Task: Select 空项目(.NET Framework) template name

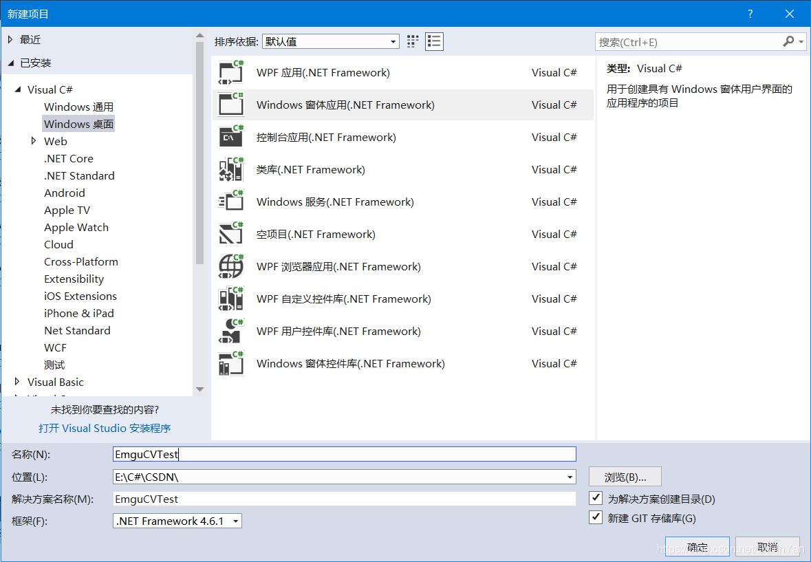Action: coord(316,234)
